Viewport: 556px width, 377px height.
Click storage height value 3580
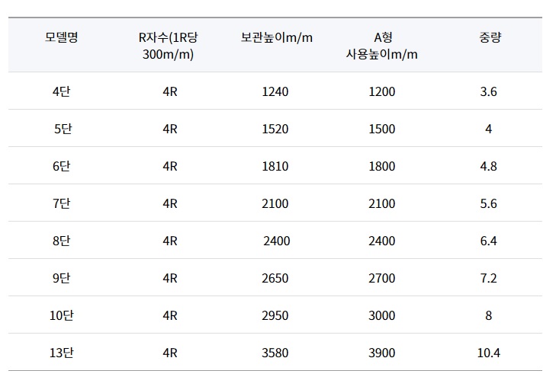(275, 353)
